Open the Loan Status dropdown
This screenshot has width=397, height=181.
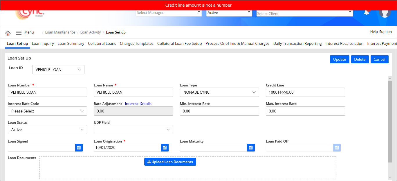47,130
